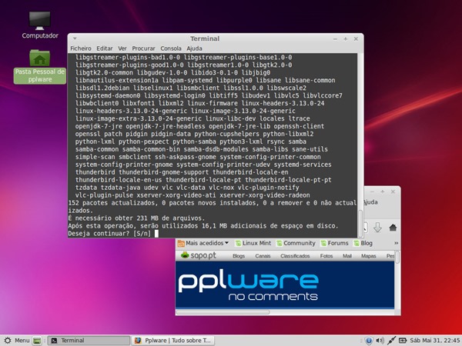Expand the Mais acedidos bookmarks dropdown
The image size is (462, 346).
tap(203, 243)
